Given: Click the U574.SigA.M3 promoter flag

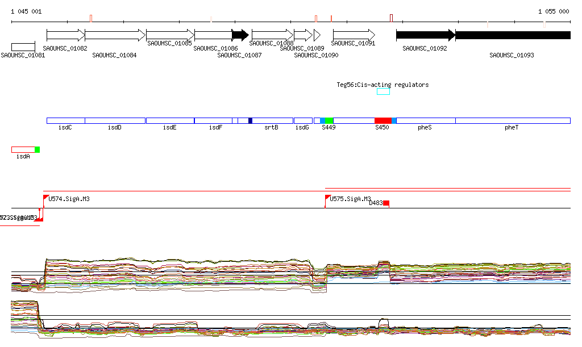Looking at the screenshot, I should point(46,198).
